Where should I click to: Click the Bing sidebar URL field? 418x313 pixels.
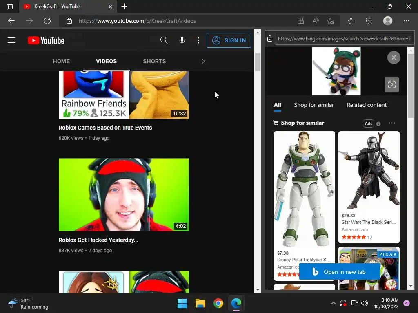point(344,39)
